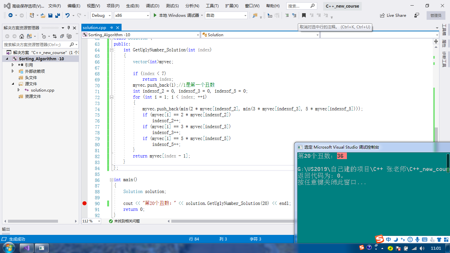Click the uncomment selected lines icon
This screenshot has width=450, height=253.
point(294,15)
